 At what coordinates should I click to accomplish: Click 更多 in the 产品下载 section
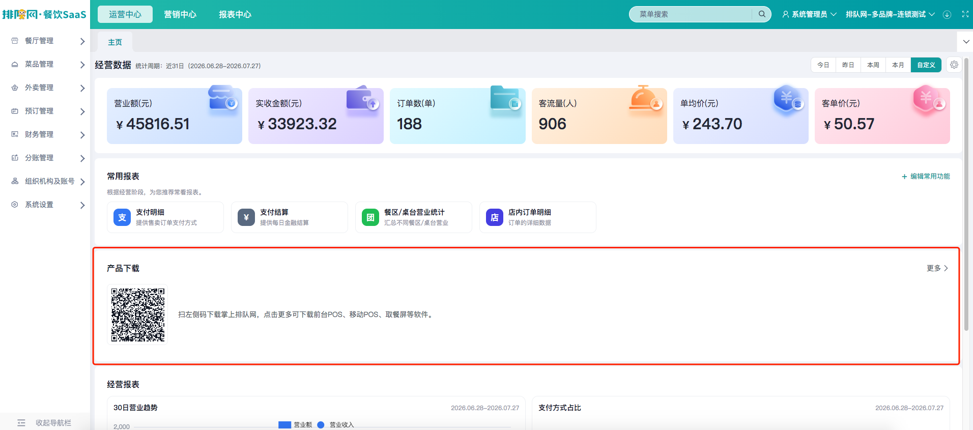tap(937, 268)
